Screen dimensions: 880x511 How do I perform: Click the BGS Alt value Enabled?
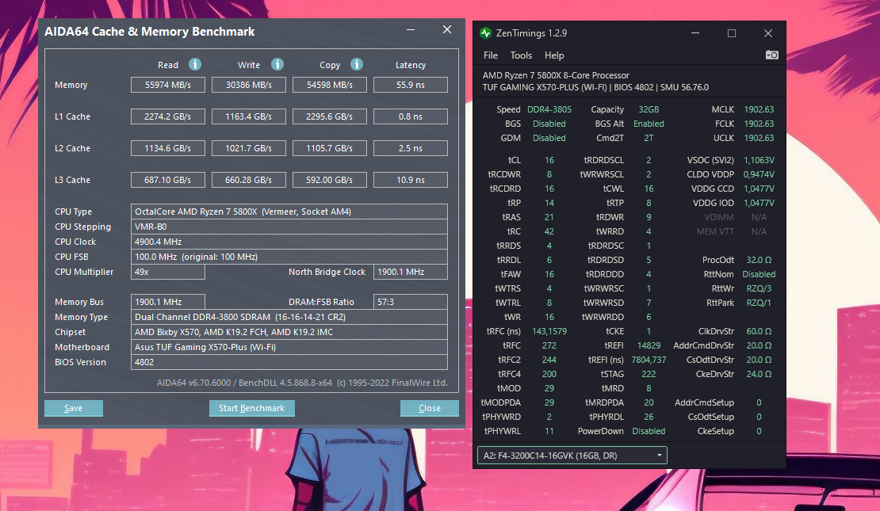[649, 124]
